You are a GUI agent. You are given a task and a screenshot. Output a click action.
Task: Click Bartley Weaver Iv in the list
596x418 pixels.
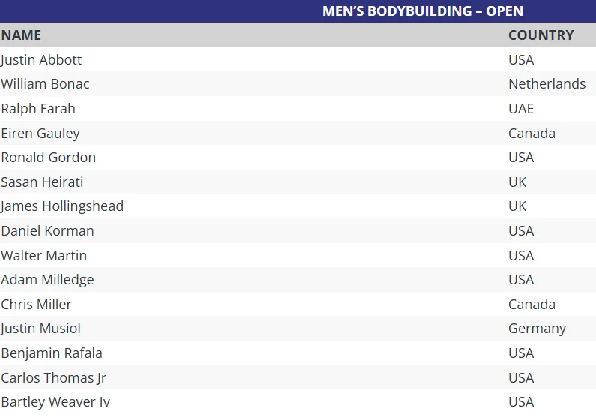tap(55, 402)
